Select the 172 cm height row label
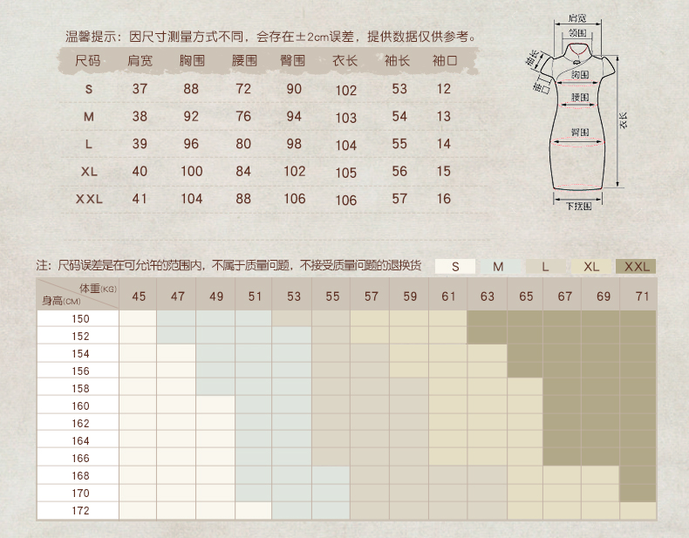 tap(80, 511)
